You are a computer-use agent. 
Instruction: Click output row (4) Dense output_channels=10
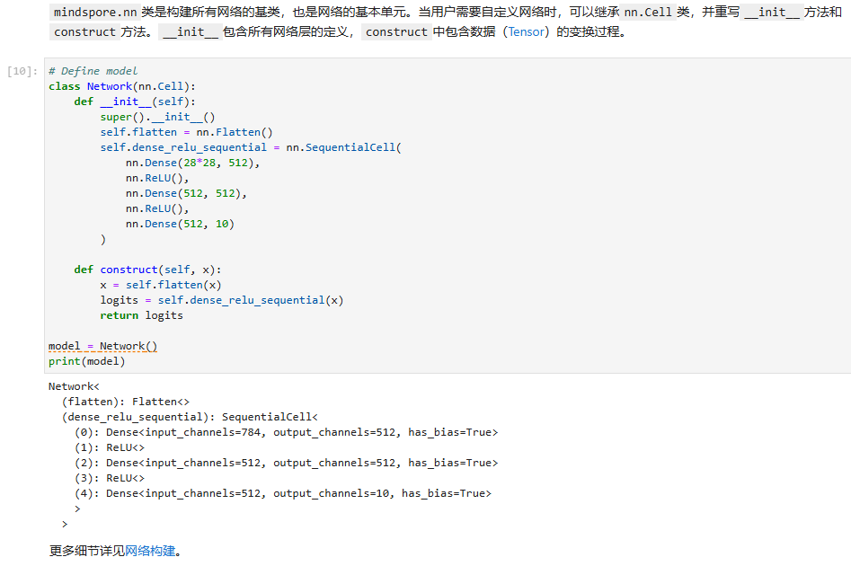283,493
